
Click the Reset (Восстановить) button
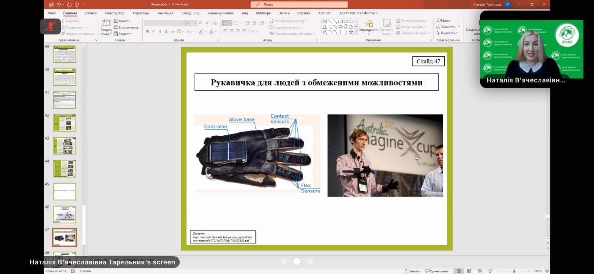[x=126, y=27]
